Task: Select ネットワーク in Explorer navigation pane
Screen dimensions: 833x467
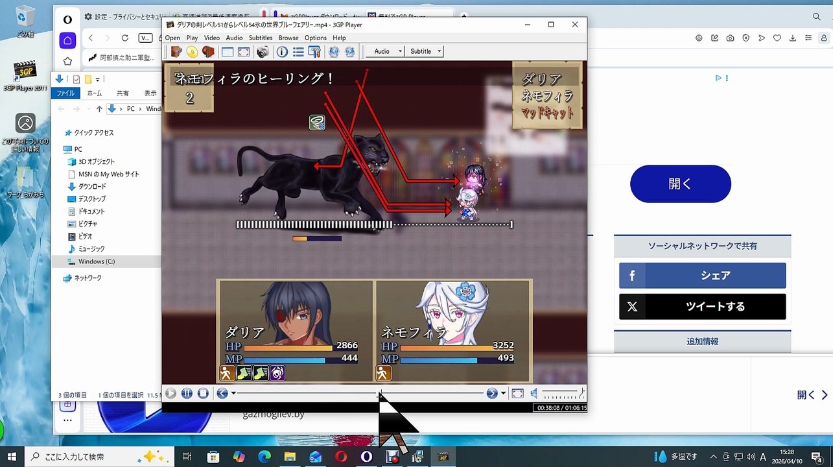Action: coord(88,278)
